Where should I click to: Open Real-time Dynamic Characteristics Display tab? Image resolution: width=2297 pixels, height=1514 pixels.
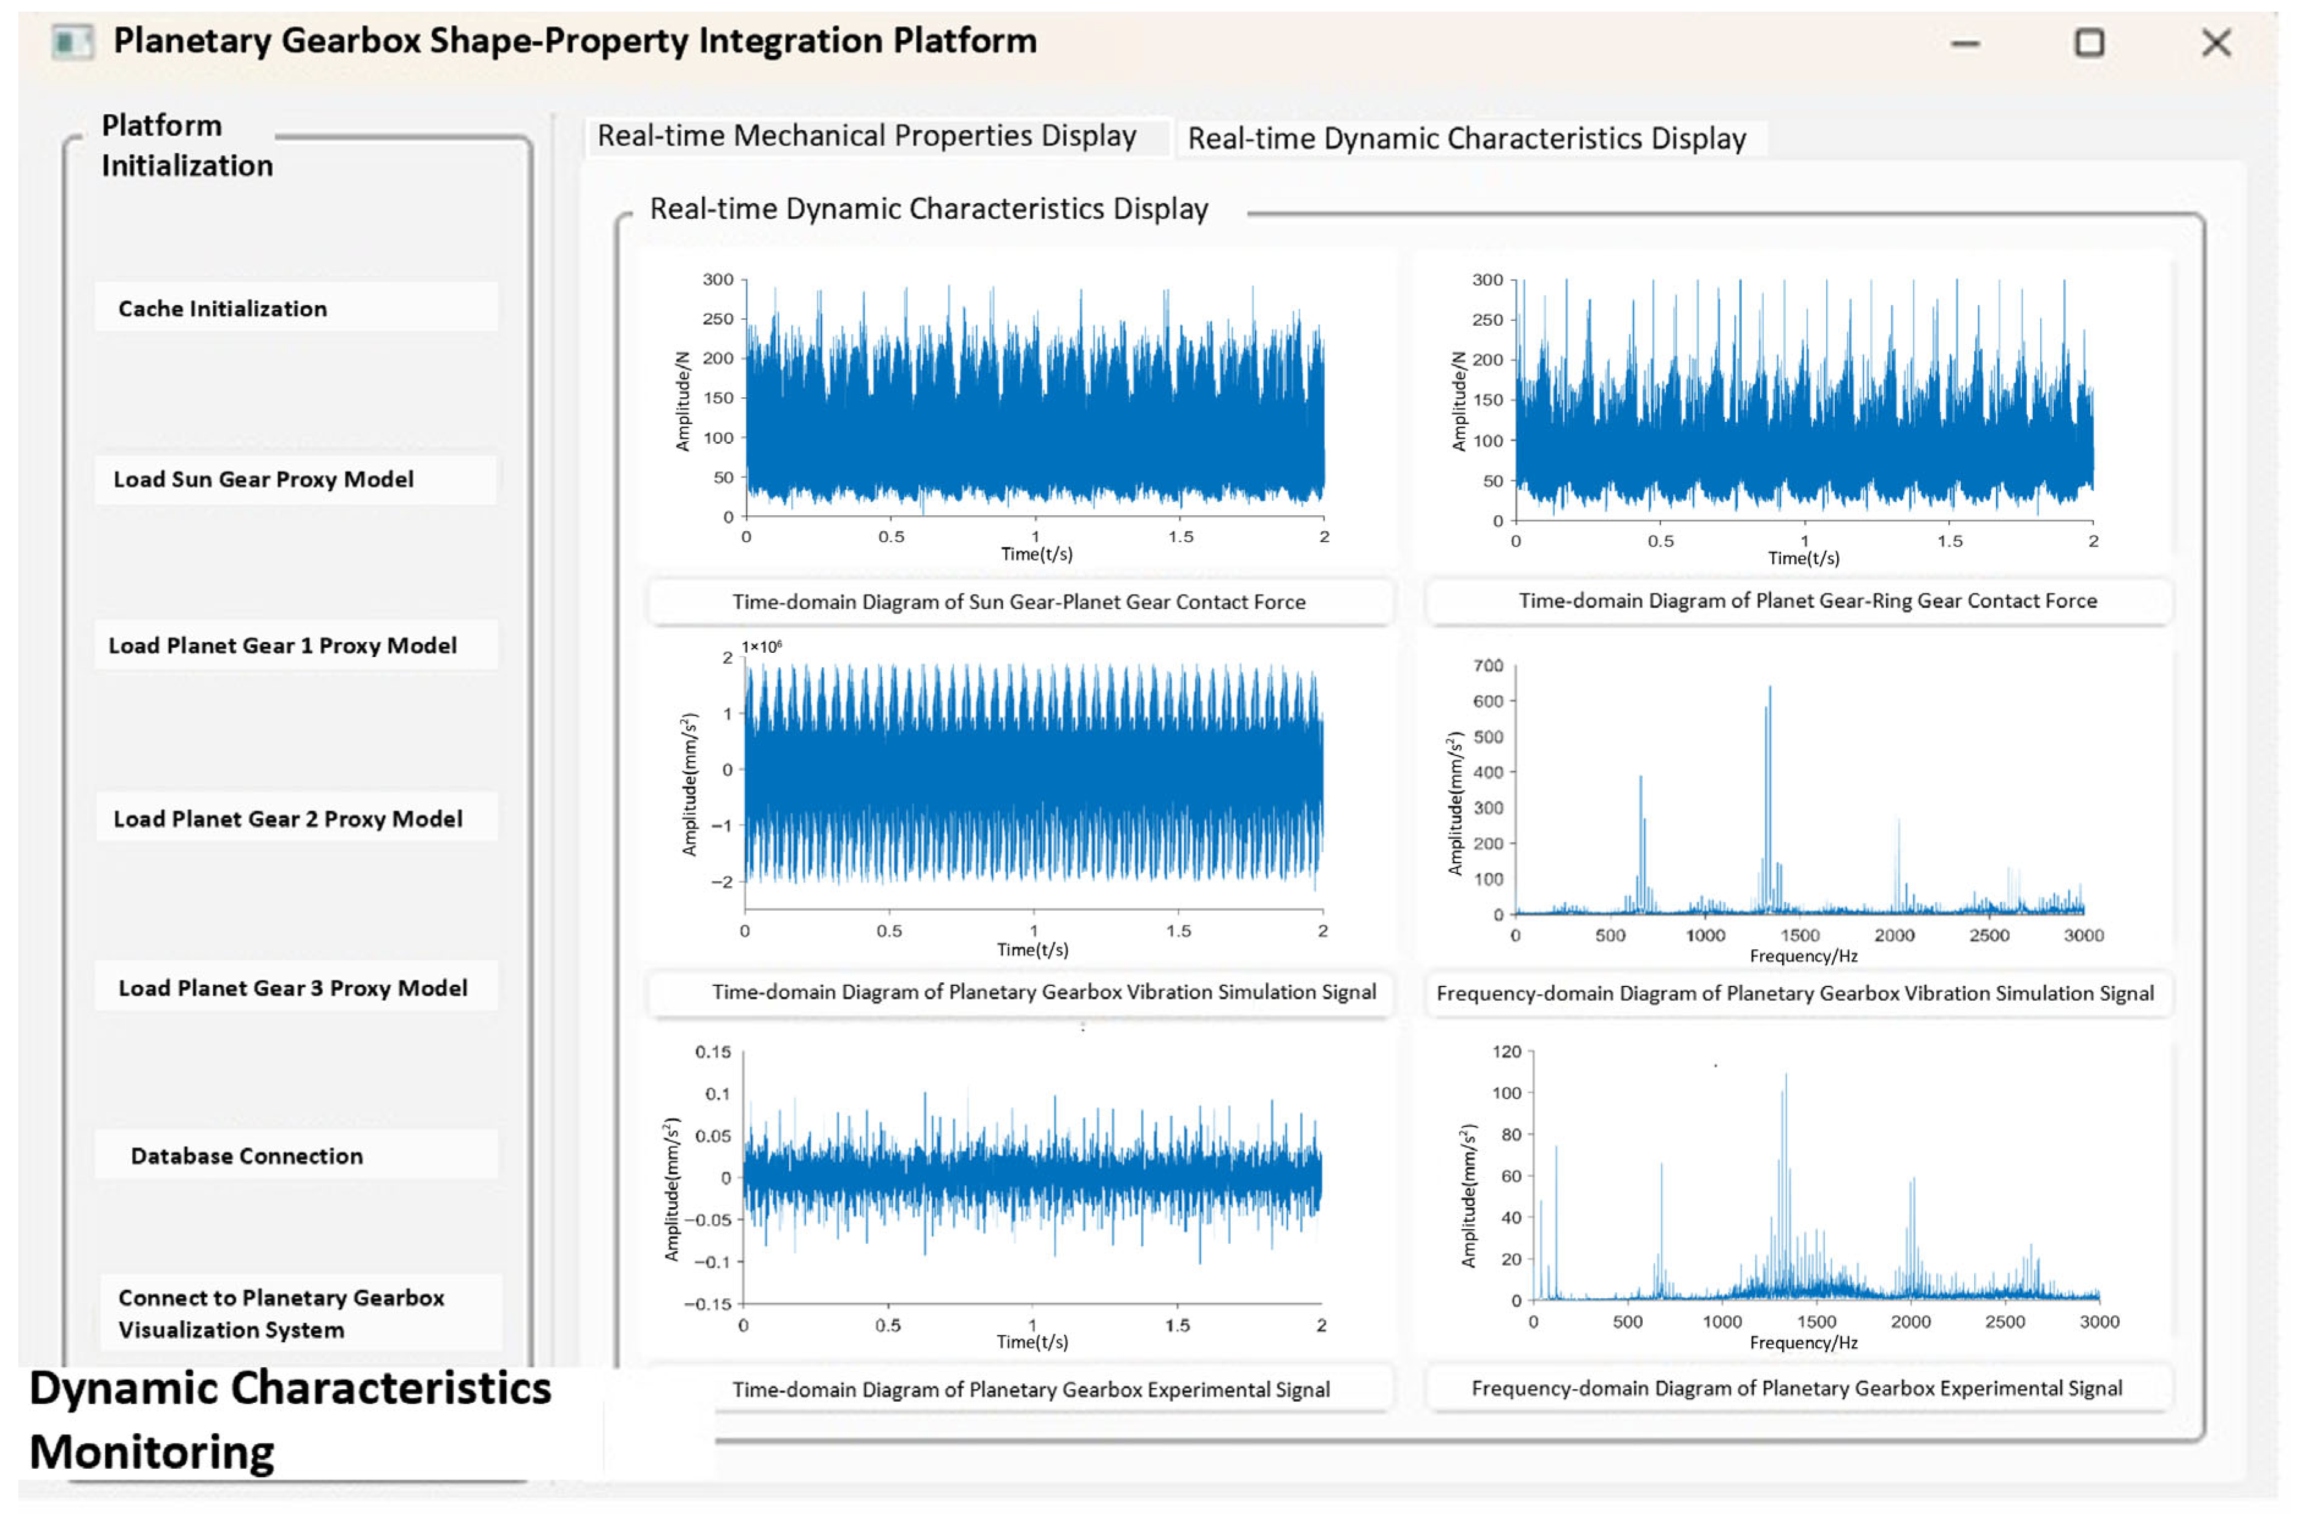point(1467,138)
